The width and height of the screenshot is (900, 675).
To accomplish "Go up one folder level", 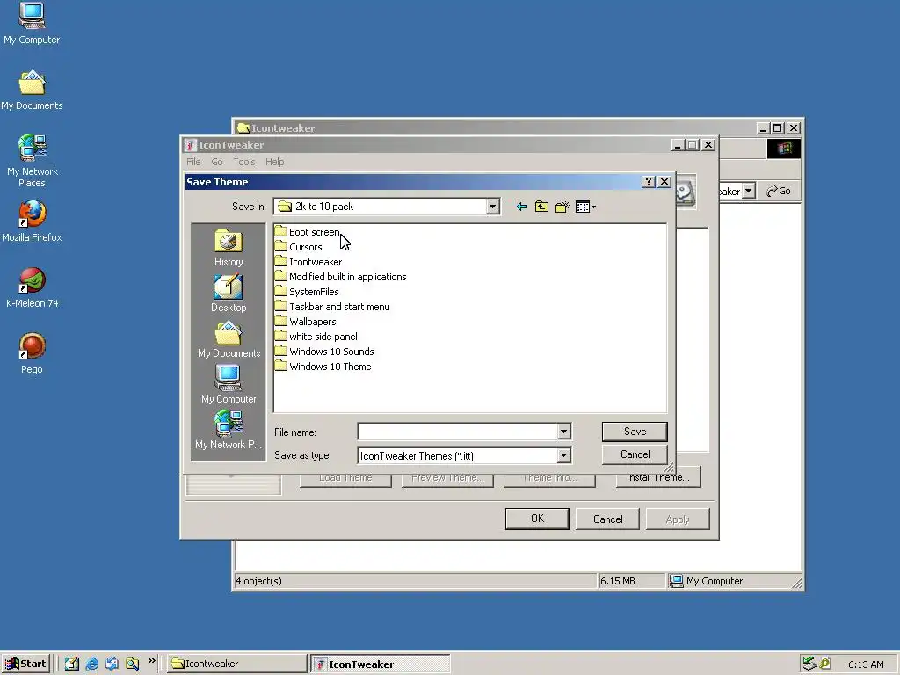I will click(x=541, y=207).
